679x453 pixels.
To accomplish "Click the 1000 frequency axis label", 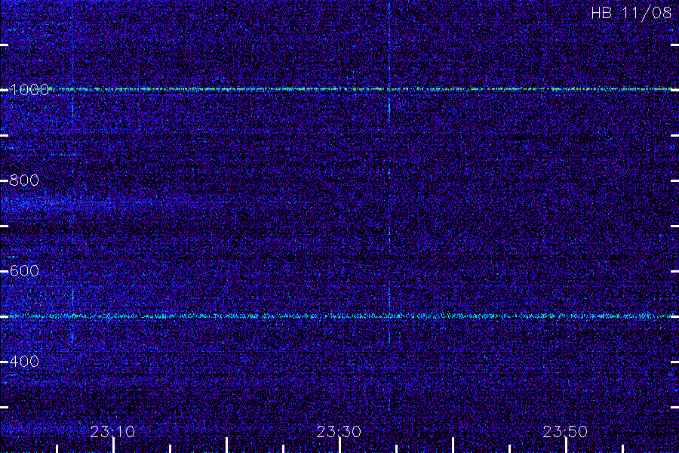I will pos(29,90).
